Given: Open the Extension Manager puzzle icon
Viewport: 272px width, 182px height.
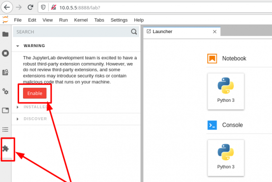Looking at the screenshot, I should (x=5, y=148).
